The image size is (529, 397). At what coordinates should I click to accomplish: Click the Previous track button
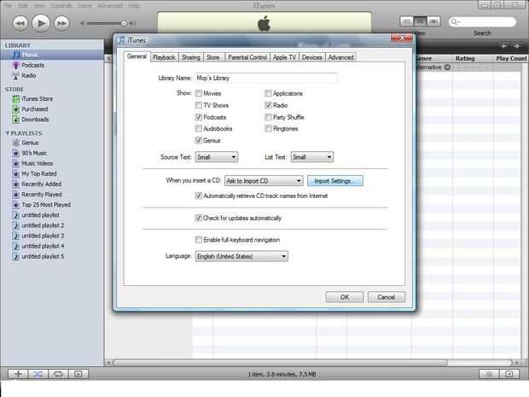[x=20, y=23]
